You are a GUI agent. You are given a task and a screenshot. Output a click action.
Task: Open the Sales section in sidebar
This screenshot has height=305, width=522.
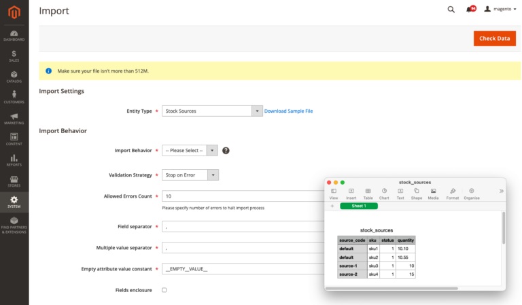pos(14,55)
